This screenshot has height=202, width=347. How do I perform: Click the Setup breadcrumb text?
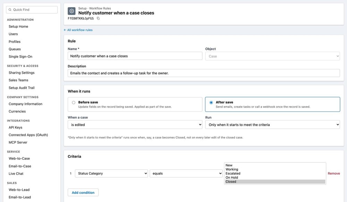click(x=82, y=8)
